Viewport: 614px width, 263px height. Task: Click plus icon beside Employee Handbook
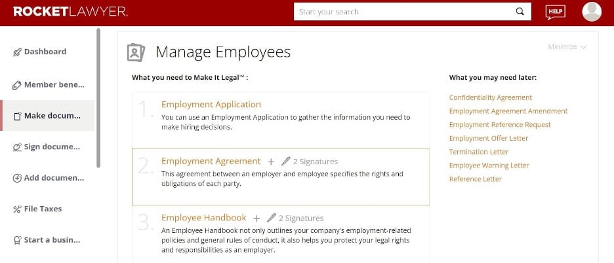tap(256, 218)
